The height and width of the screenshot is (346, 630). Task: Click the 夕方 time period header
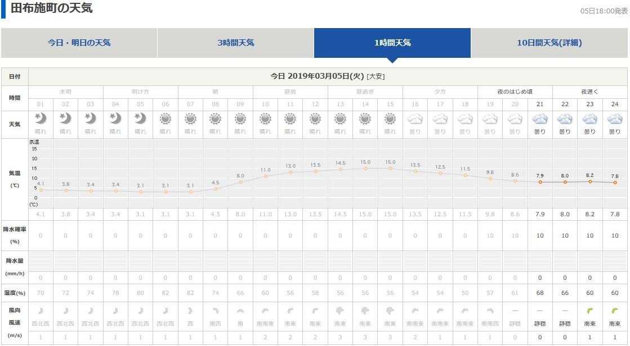[440, 92]
